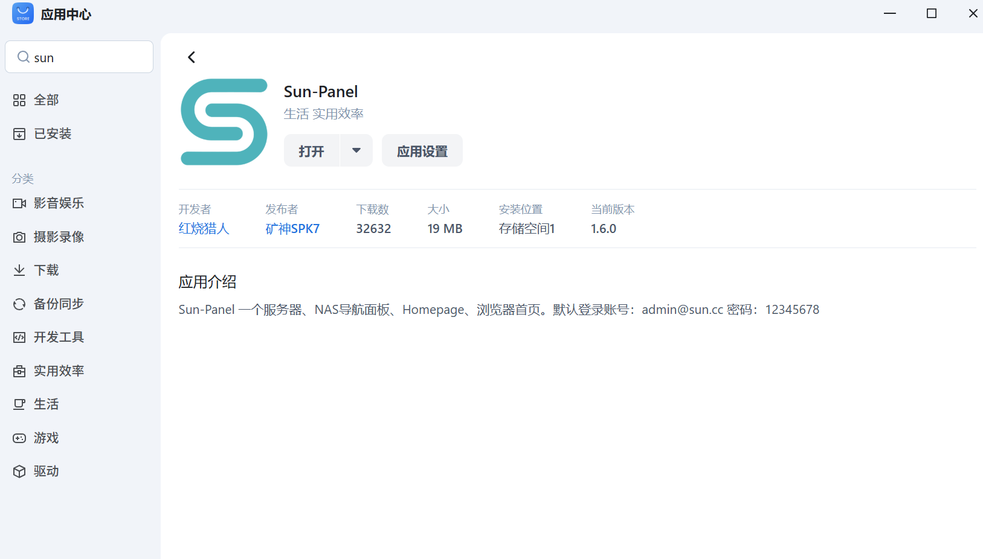Click the 下载 download arrow icon
983x559 pixels.
pos(19,270)
